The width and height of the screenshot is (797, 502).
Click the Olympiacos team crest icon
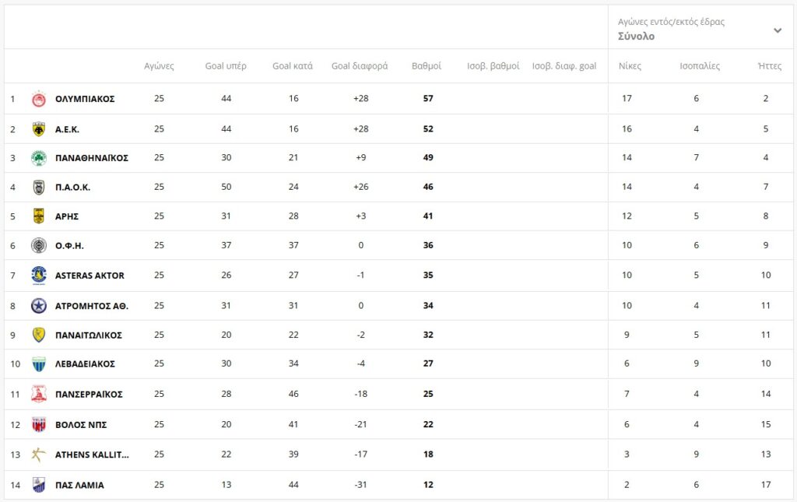coord(39,99)
